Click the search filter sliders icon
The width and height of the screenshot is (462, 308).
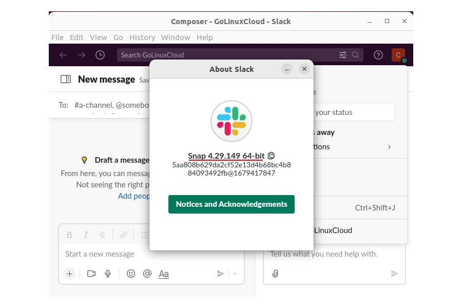(343, 55)
